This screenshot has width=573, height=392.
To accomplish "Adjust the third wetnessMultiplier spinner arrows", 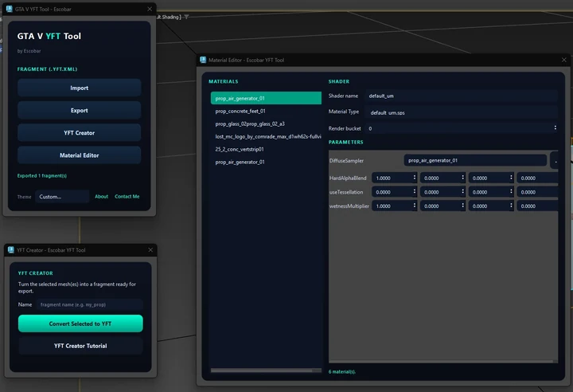I will [x=511, y=206].
